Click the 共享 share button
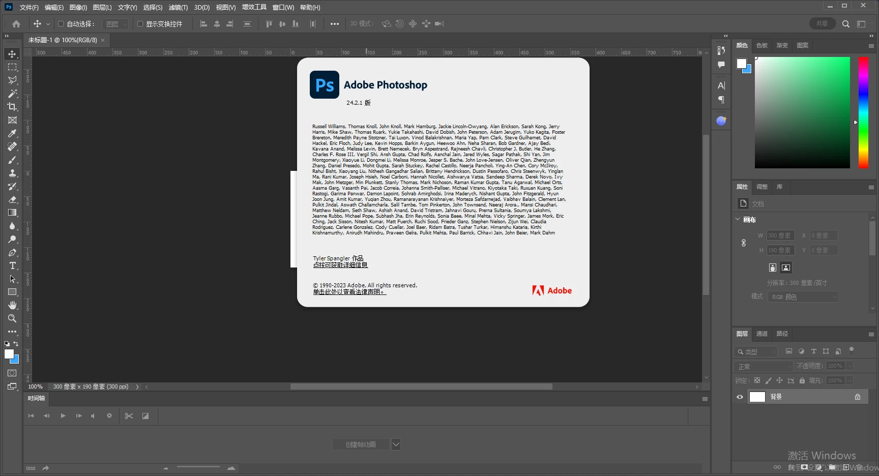Screen dimensions: 879x476 click(822, 24)
